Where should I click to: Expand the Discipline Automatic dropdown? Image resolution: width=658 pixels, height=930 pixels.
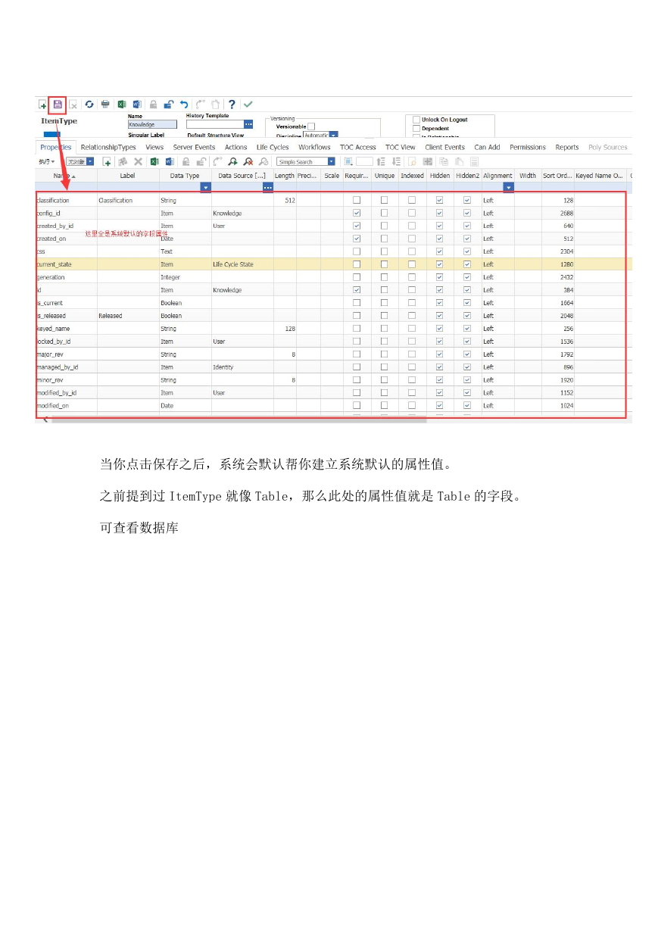pos(333,135)
